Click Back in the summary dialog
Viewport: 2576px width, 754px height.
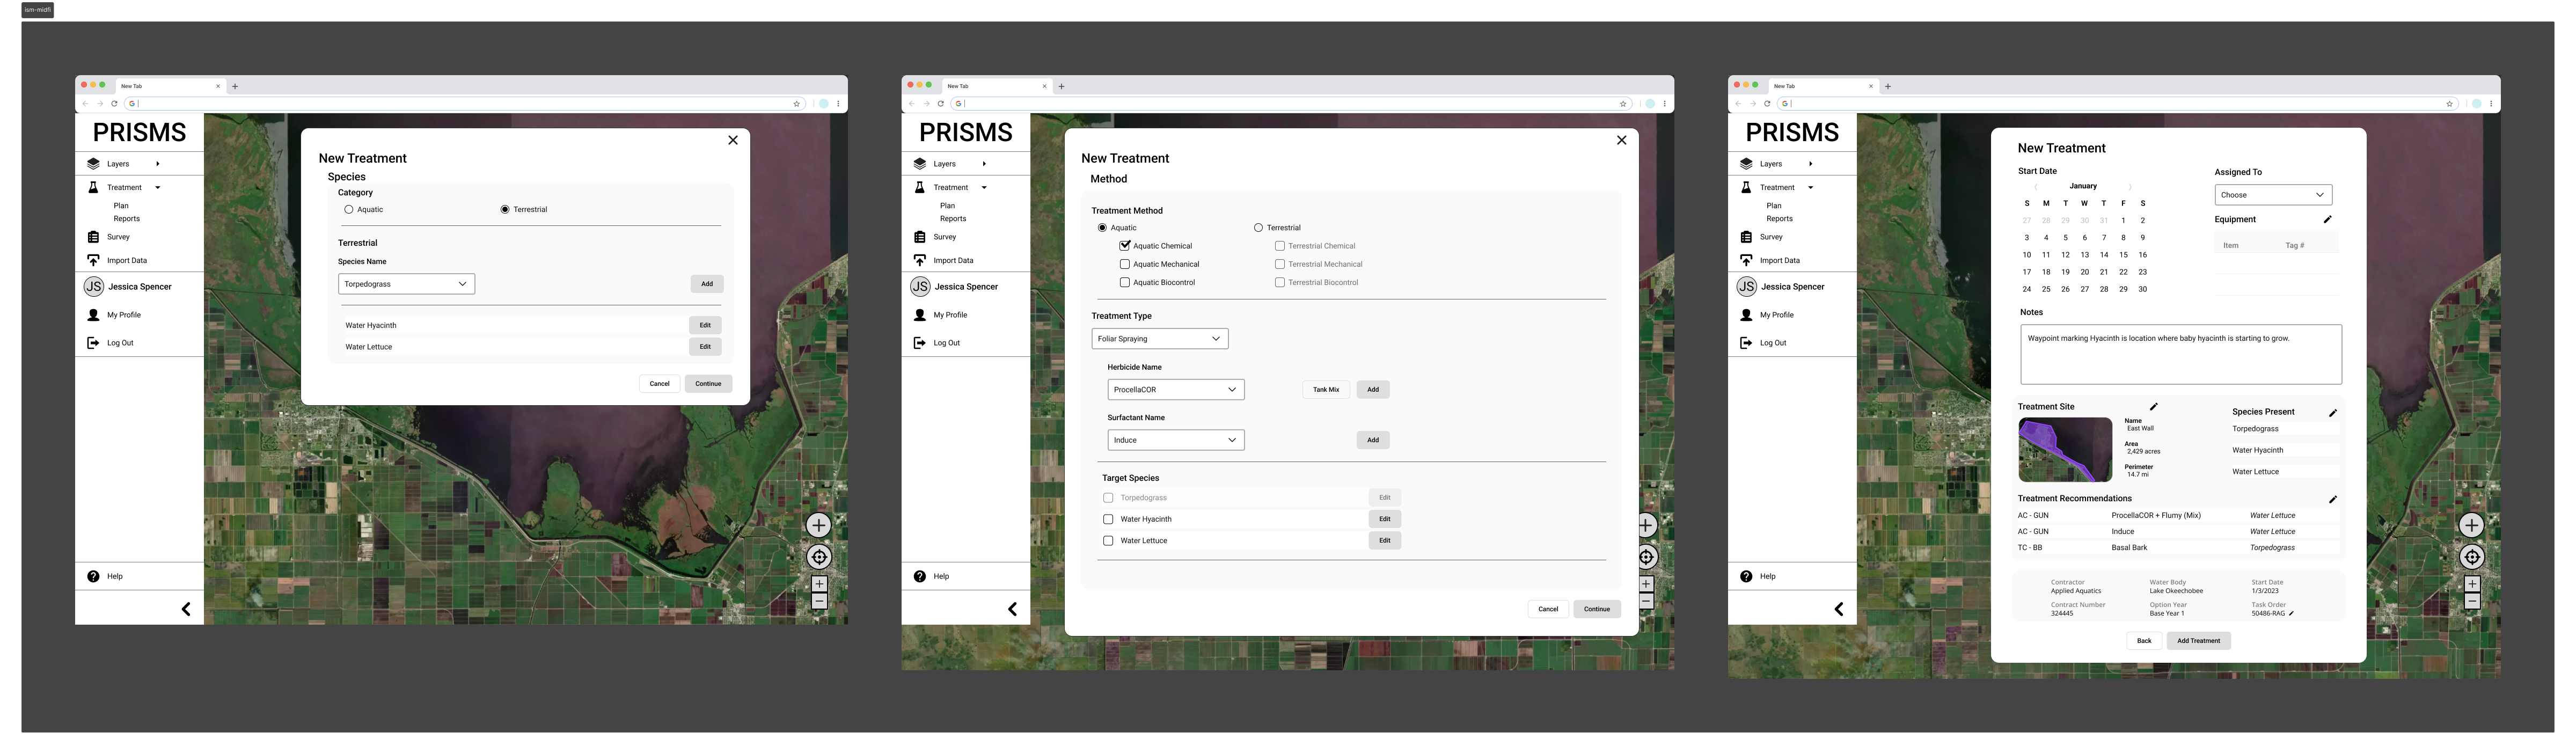pos(2144,641)
